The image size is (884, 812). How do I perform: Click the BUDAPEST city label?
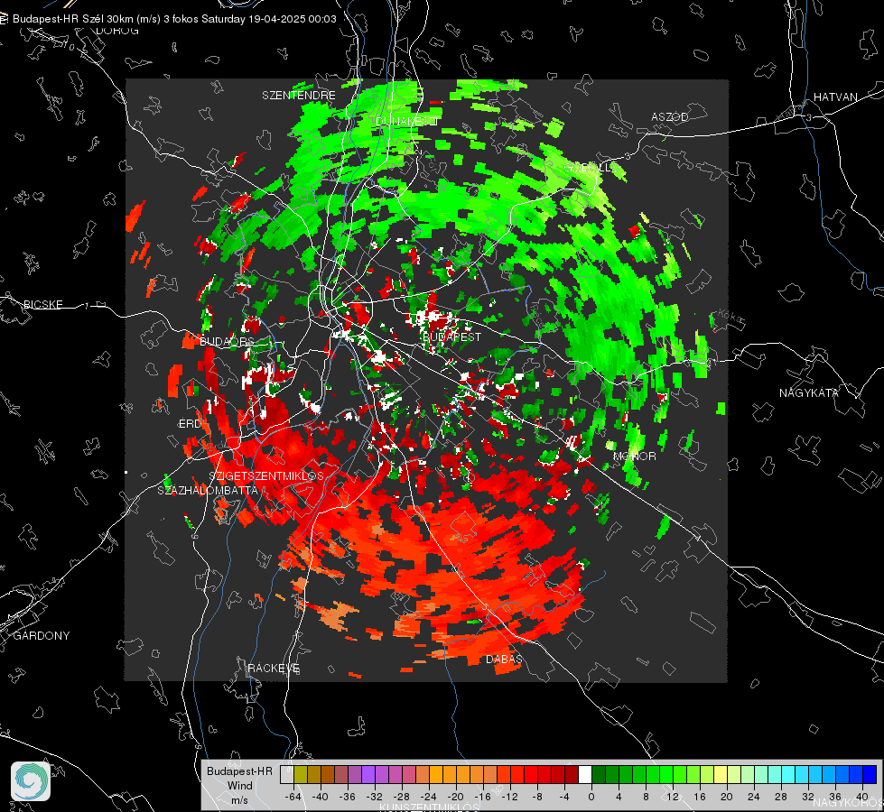coord(451,337)
